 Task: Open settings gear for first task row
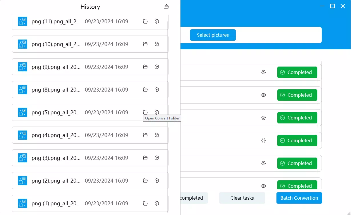(x=264, y=72)
